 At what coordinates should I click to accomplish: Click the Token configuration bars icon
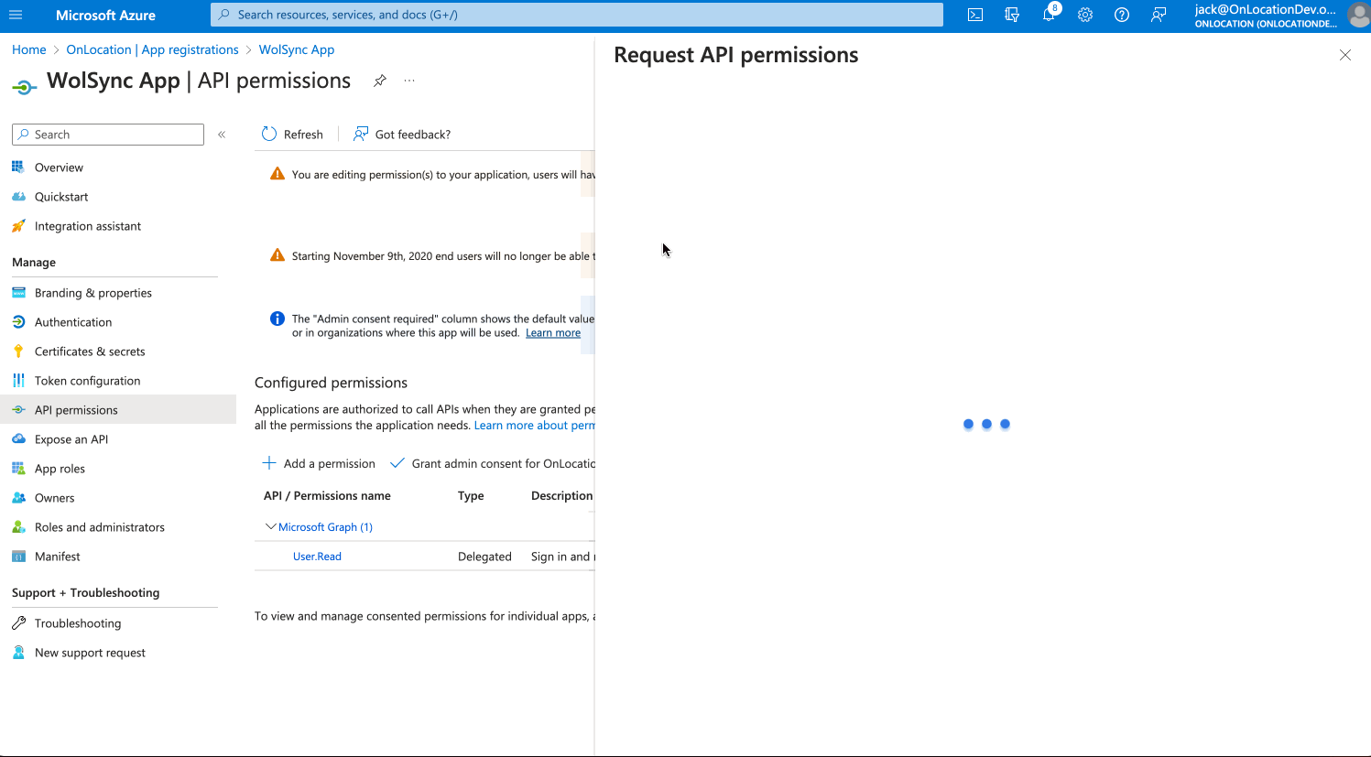(x=18, y=381)
